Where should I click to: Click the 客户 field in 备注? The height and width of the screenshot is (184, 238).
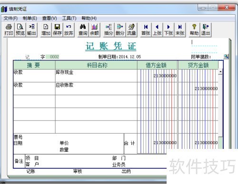point(32,165)
